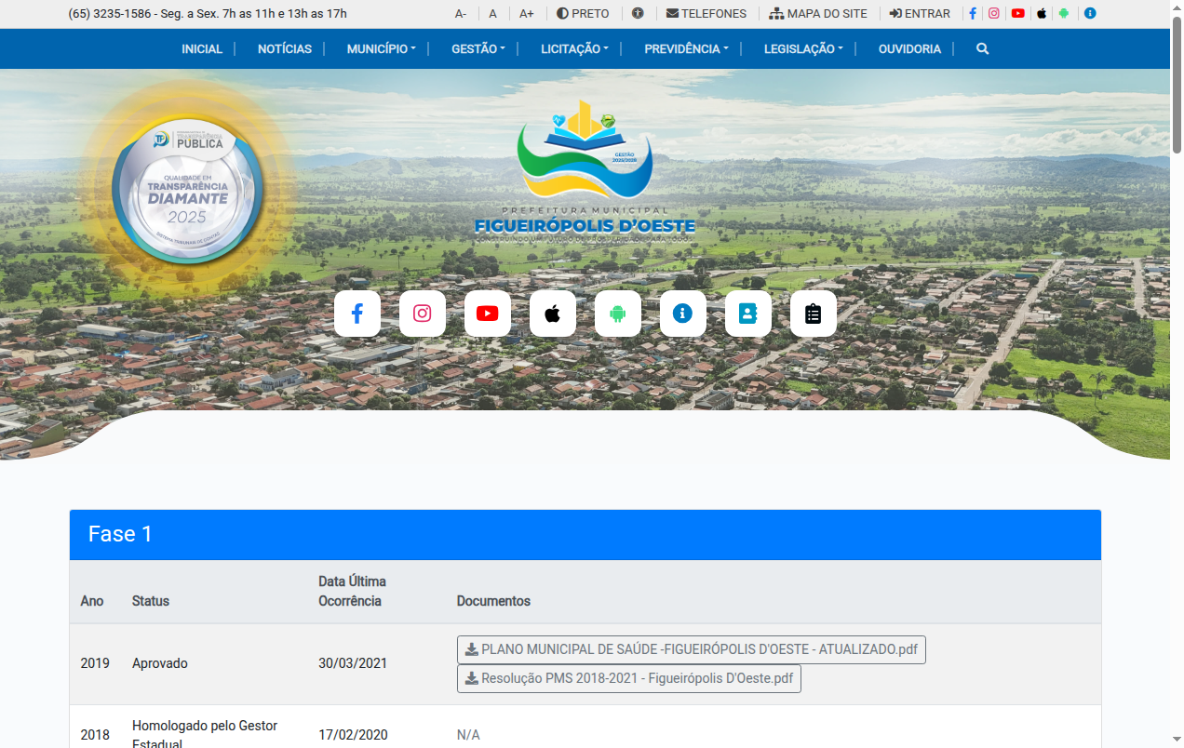Open Instagram icon in top bar
This screenshot has height=748, width=1184.
994,14
